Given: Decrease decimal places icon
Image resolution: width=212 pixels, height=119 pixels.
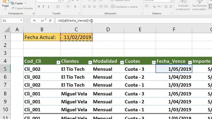Looking at the screenshot, I should click(171, 7).
